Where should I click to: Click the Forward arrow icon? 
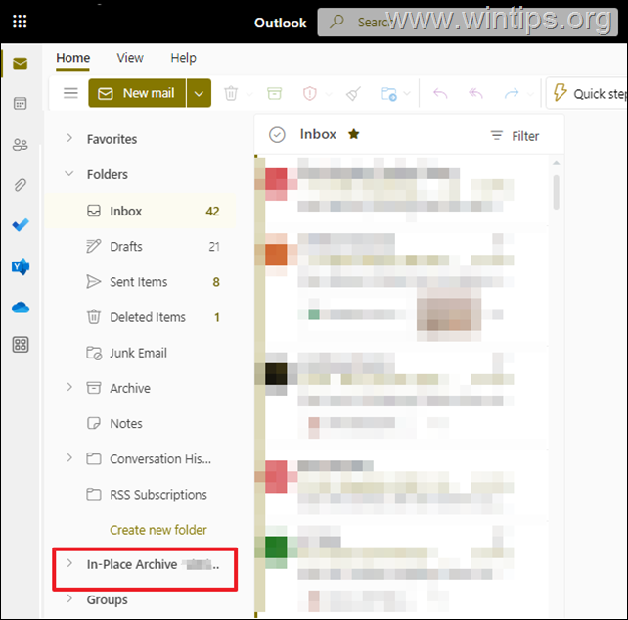coord(512,94)
